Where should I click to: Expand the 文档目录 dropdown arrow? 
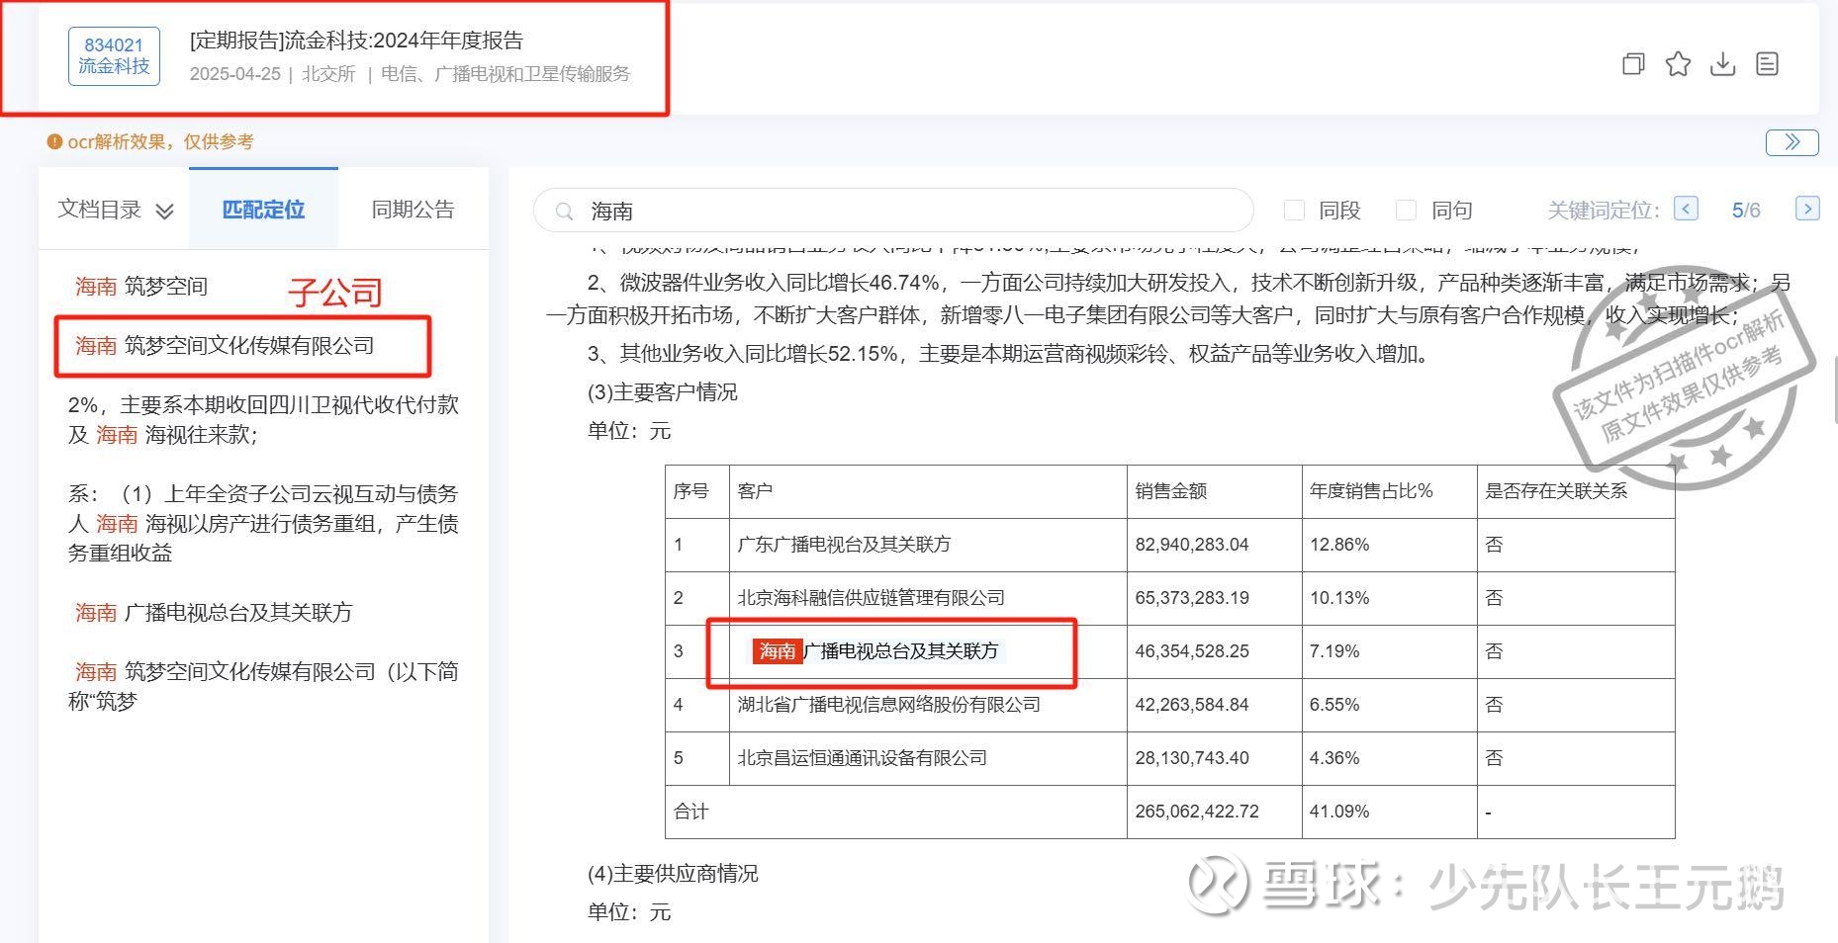(x=165, y=211)
